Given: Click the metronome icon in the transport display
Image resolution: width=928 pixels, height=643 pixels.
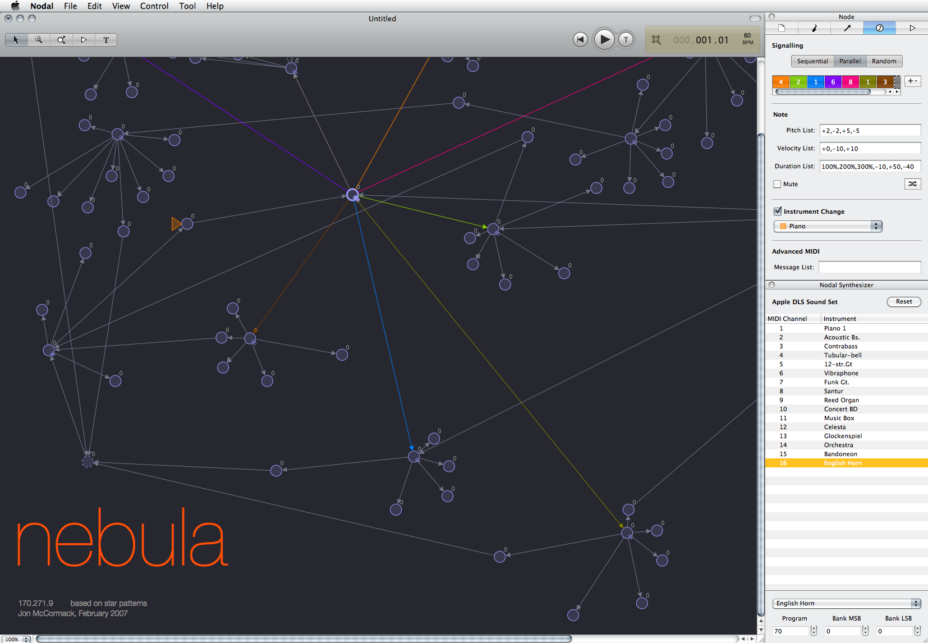Looking at the screenshot, I should [655, 39].
